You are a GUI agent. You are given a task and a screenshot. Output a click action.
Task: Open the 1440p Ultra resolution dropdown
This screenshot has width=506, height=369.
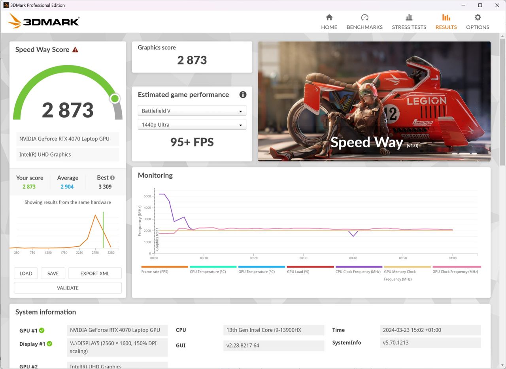[192, 125]
